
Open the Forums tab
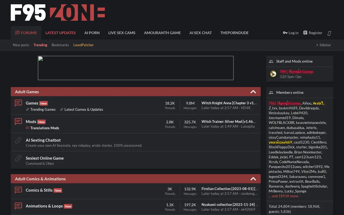pos(26,33)
